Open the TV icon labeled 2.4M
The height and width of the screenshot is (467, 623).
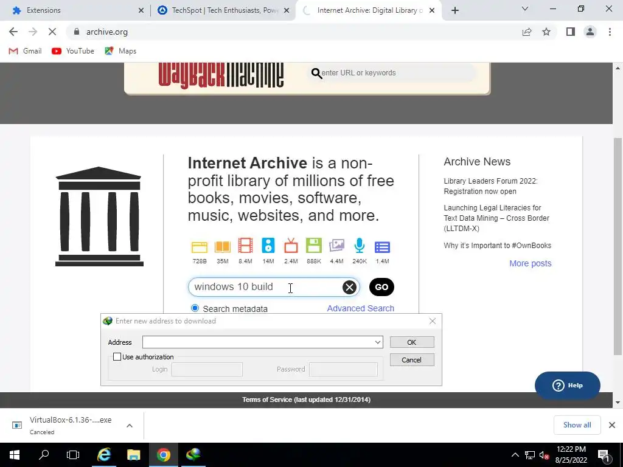tap(291, 246)
